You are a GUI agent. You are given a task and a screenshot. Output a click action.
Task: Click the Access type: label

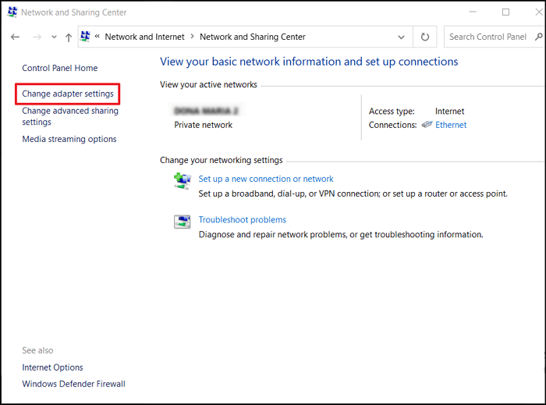click(x=392, y=112)
